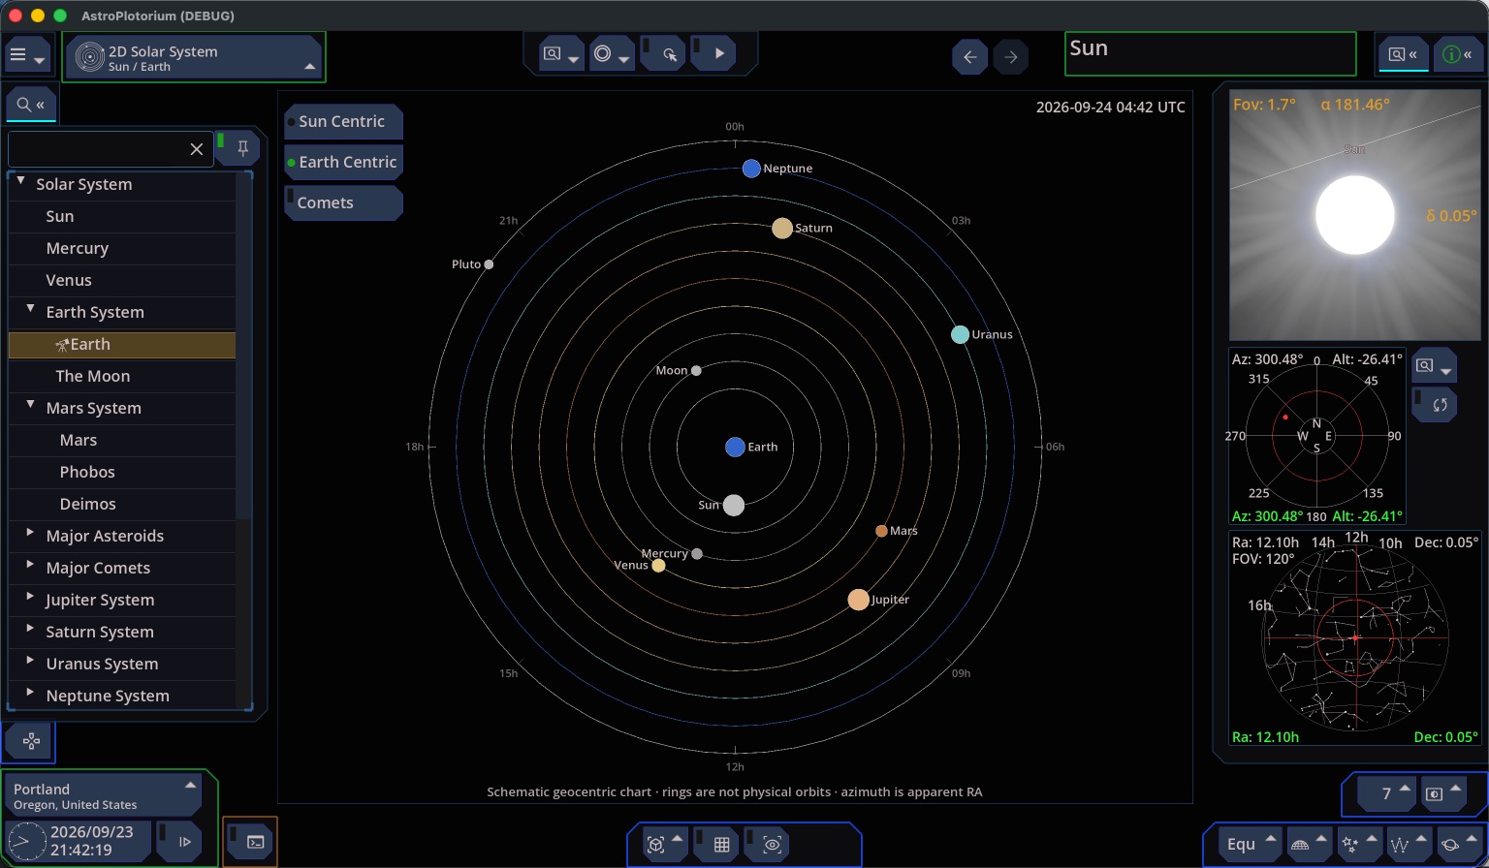Toggle the play animation button in top toolbar

713,54
